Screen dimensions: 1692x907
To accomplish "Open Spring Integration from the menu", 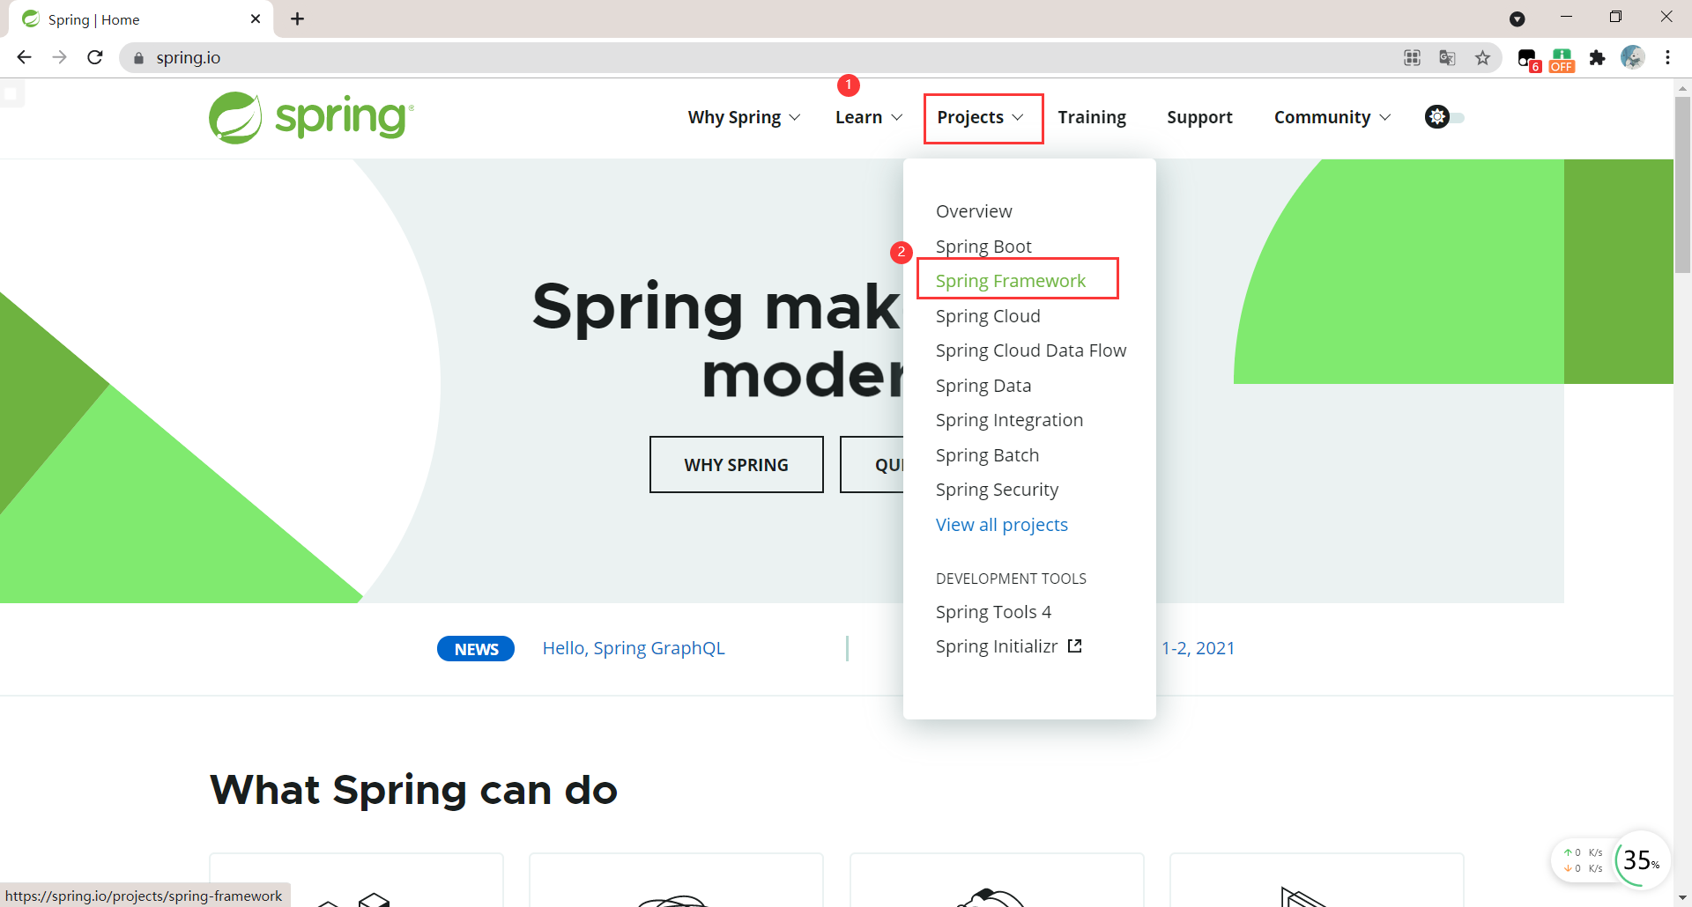I will pyautogui.click(x=1009, y=420).
